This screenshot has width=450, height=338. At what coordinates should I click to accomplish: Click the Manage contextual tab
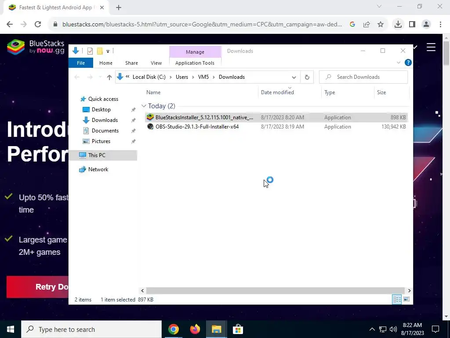[x=195, y=52]
